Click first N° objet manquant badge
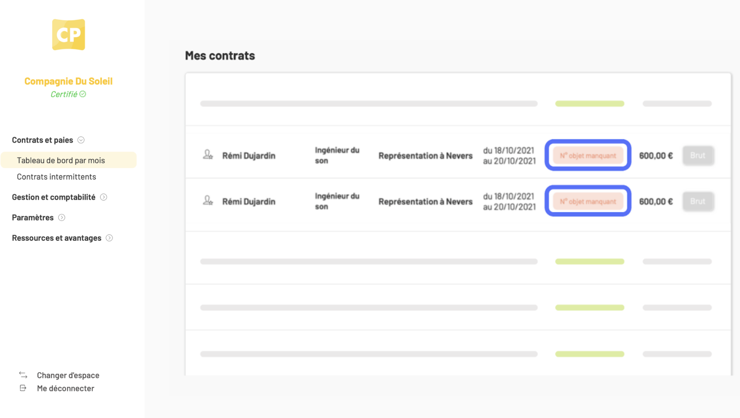The height and width of the screenshot is (418, 740). click(588, 155)
